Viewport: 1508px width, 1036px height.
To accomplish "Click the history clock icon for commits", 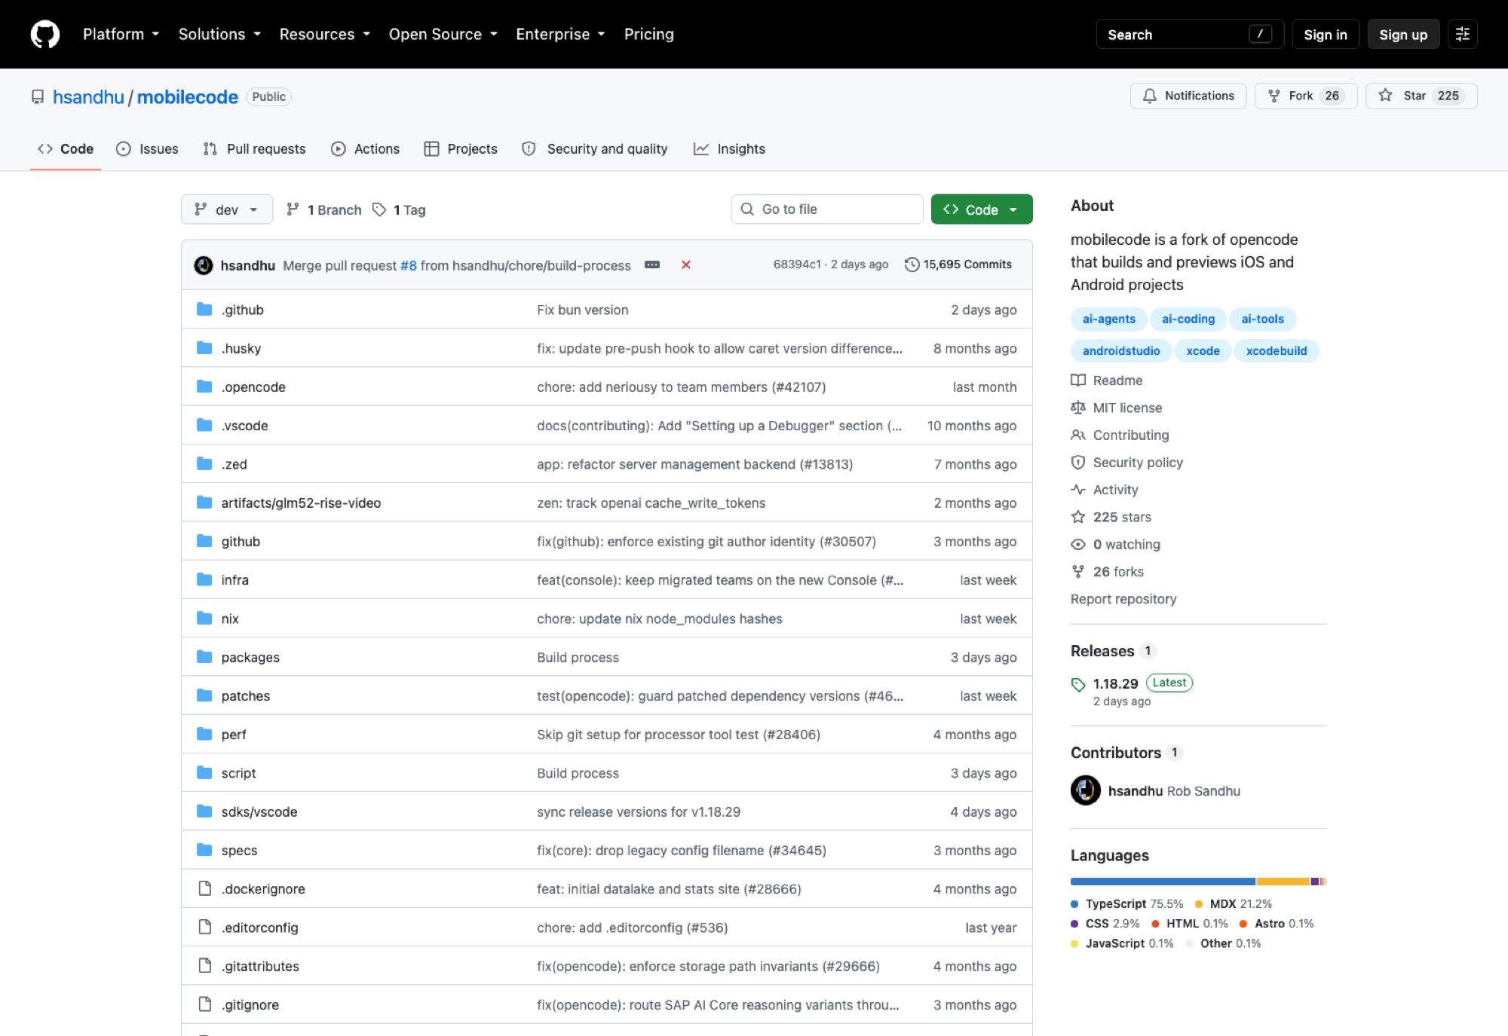I will pyautogui.click(x=912, y=264).
